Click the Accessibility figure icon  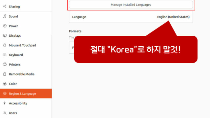[x=5, y=103]
